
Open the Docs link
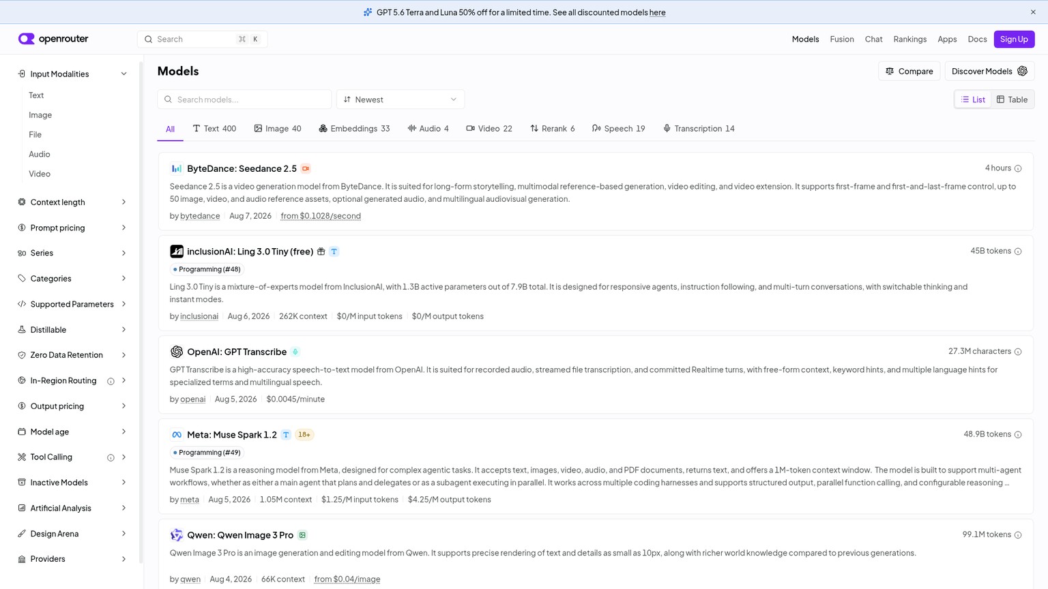pos(977,39)
